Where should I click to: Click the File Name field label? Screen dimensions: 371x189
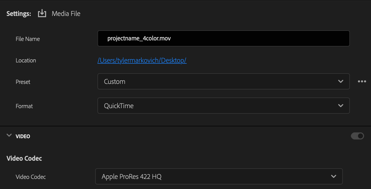[x=28, y=39]
